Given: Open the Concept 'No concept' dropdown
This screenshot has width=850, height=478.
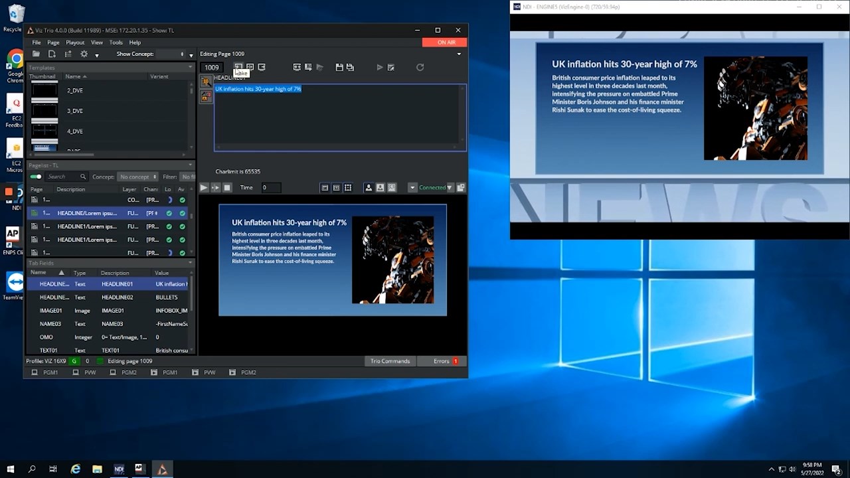Looking at the screenshot, I should pos(137,177).
